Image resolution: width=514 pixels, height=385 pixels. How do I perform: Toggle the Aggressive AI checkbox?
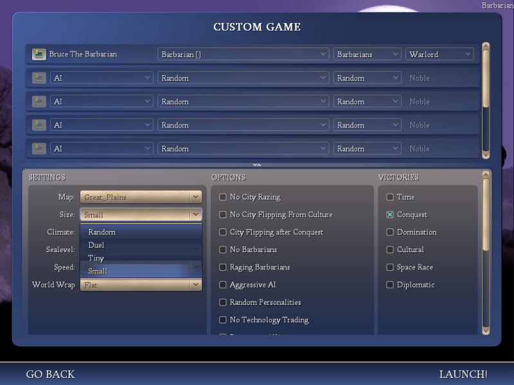tap(223, 285)
